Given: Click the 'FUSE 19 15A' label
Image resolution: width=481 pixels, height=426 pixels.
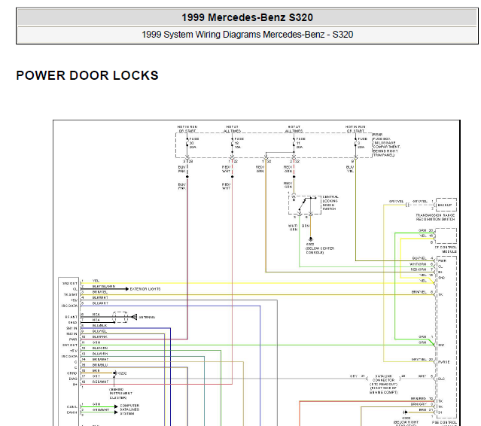Looking at the screenshot, I should coord(239,143).
